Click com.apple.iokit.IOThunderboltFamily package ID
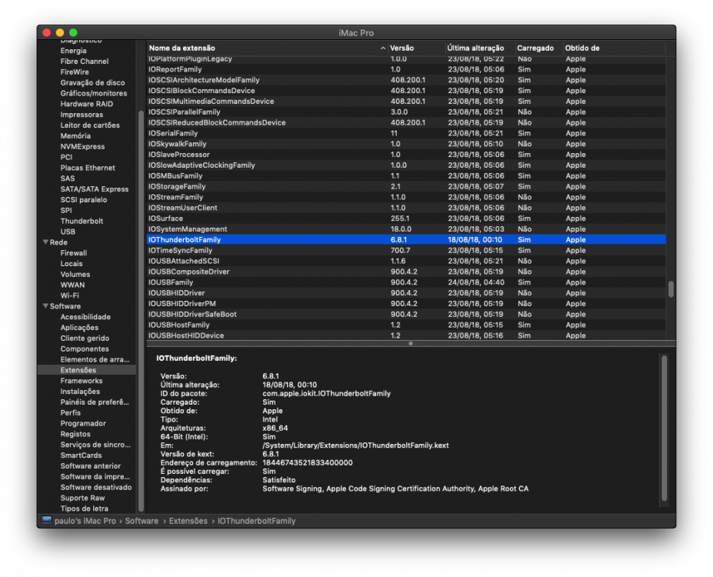The width and height of the screenshot is (713, 577). click(x=326, y=393)
